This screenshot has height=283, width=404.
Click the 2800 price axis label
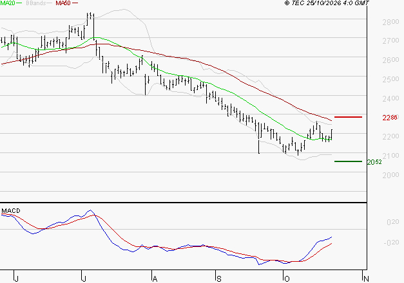pyautogui.click(x=390, y=22)
